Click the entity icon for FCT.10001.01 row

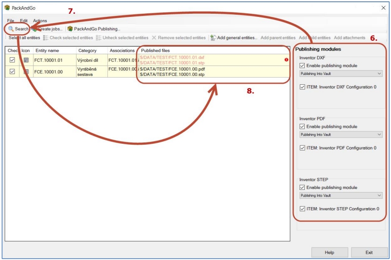pyautogui.click(x=26, y=60)
